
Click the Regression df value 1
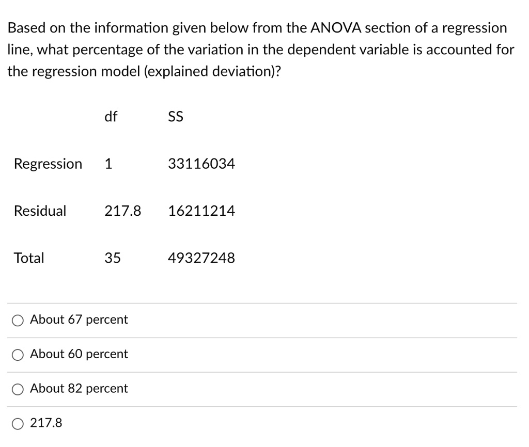pyautogui.click(x=108, y=163)
